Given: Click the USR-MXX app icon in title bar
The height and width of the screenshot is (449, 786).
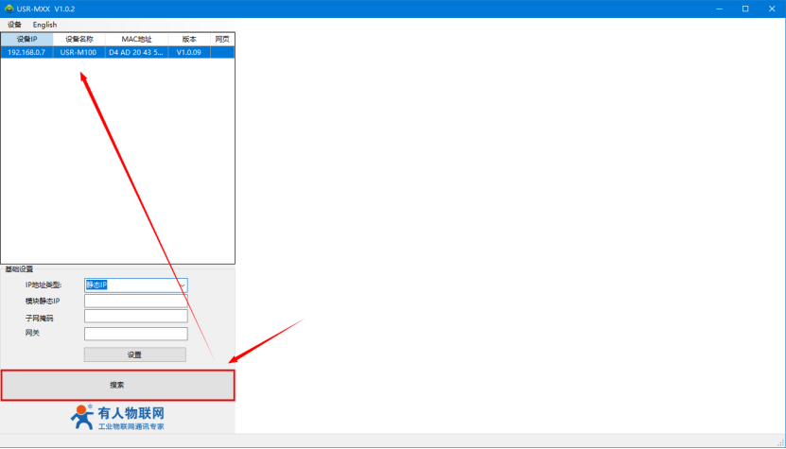Looking at the screenshot, I should tap(9, 9).
